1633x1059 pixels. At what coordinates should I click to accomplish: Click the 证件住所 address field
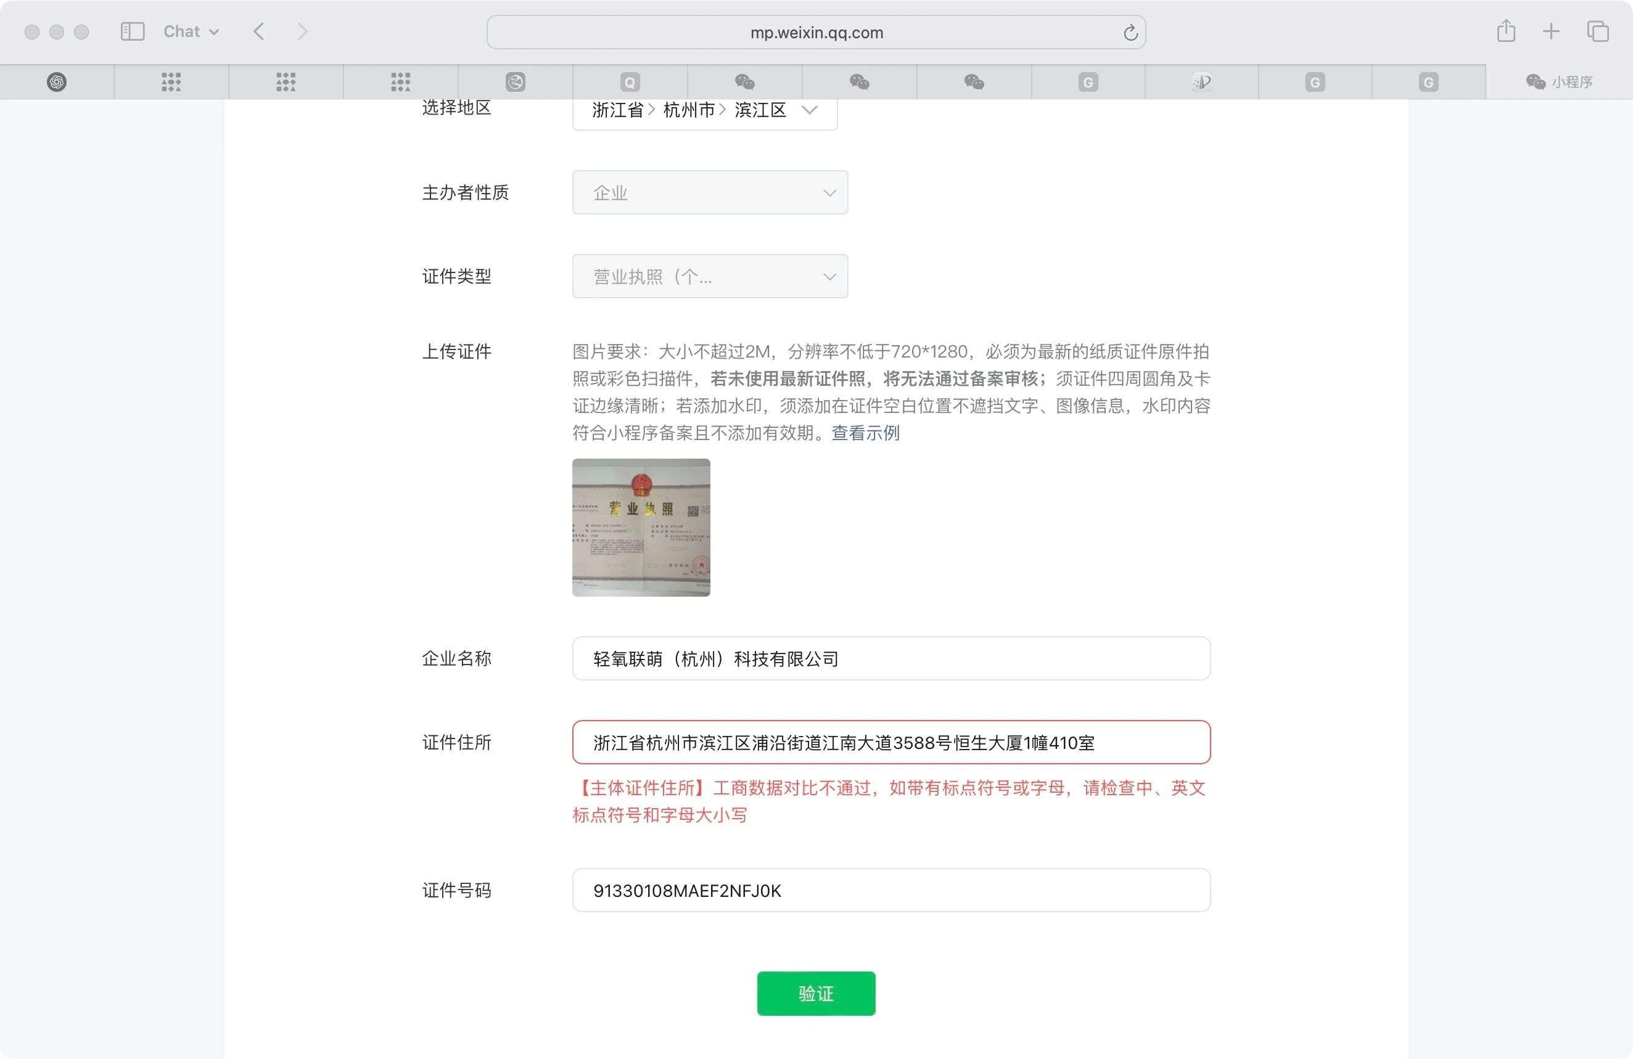[x=891, y=742]
